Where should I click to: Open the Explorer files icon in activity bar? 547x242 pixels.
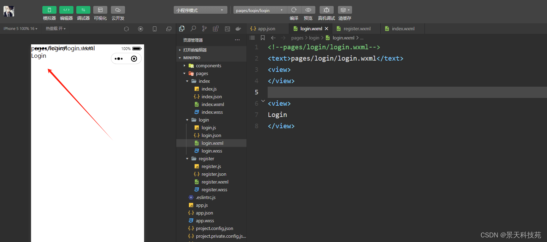182,29
